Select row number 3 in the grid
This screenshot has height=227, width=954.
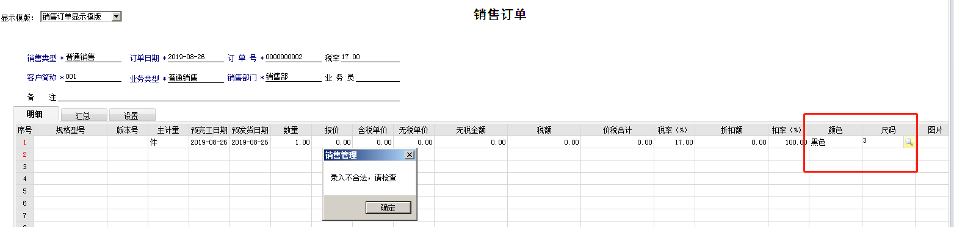click(x=24, y=167)
